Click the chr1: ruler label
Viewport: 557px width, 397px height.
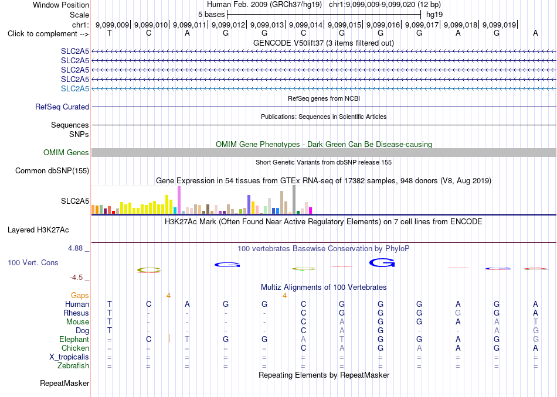tap(80, 25)
